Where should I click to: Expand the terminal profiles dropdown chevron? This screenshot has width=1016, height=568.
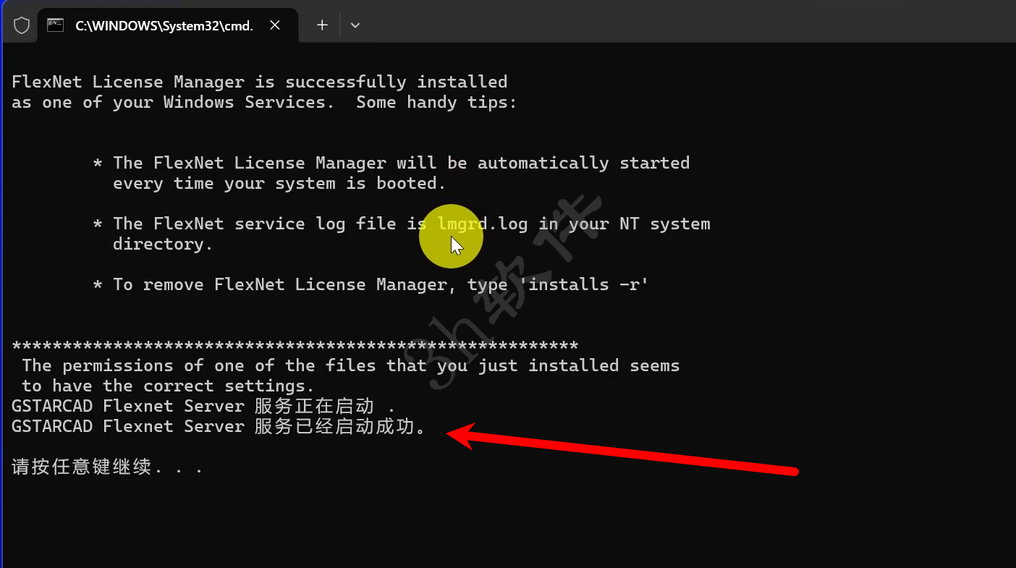click(x=355, y=25)
